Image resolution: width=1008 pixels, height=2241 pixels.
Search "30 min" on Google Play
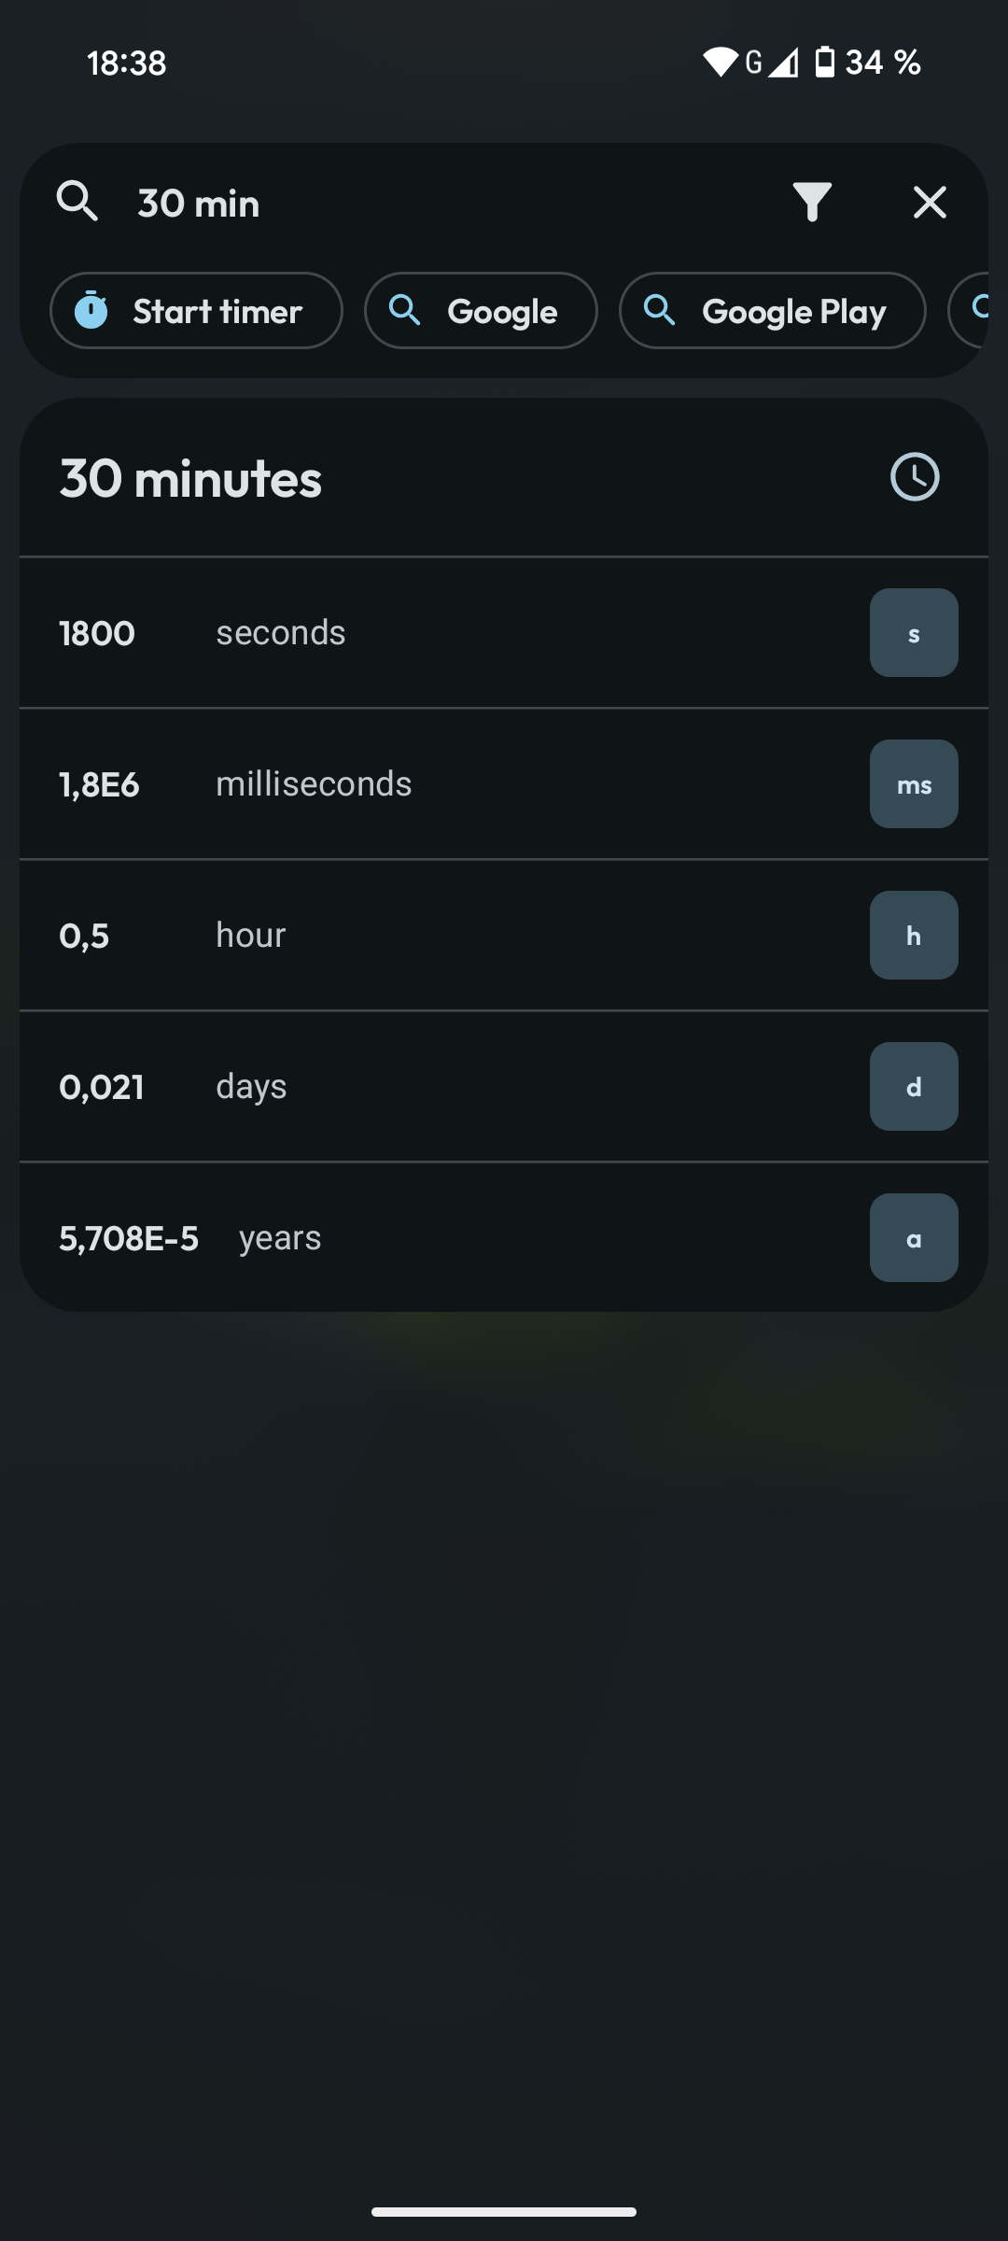[x=773, y=310]
